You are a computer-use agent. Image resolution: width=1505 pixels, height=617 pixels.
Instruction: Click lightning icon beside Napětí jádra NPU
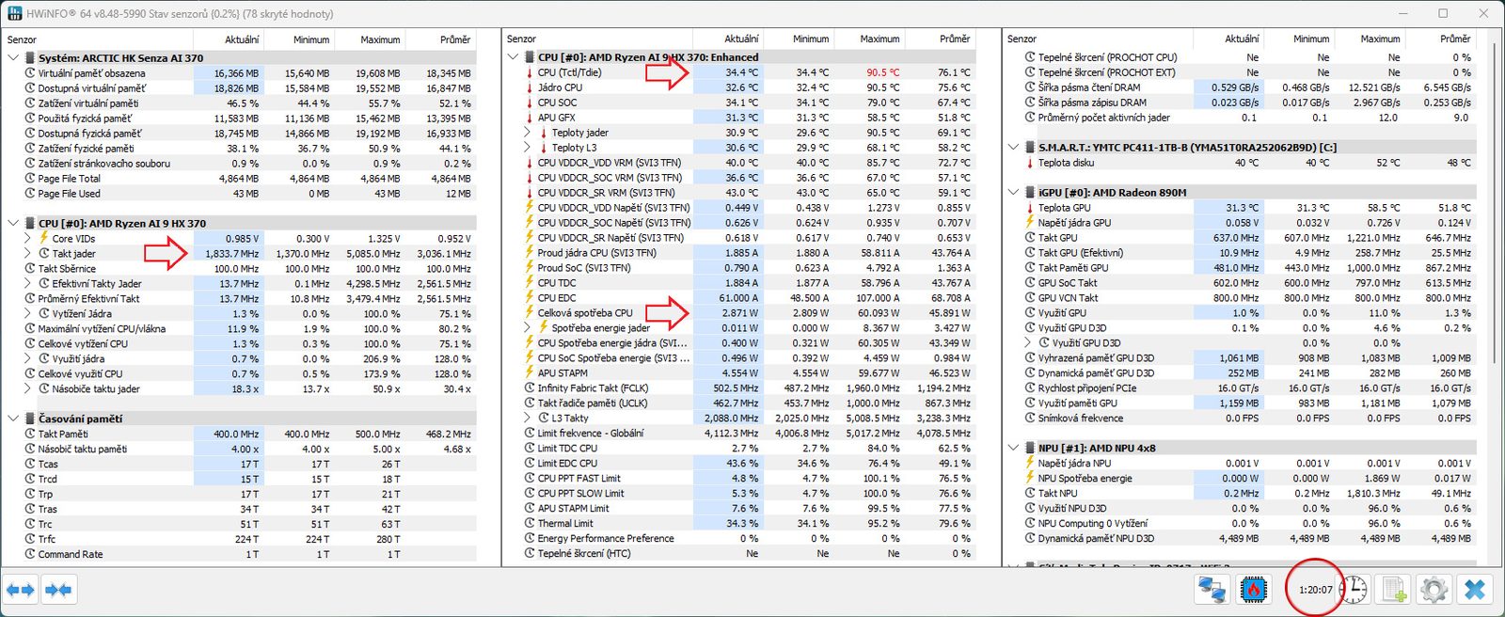[1029, 463]
